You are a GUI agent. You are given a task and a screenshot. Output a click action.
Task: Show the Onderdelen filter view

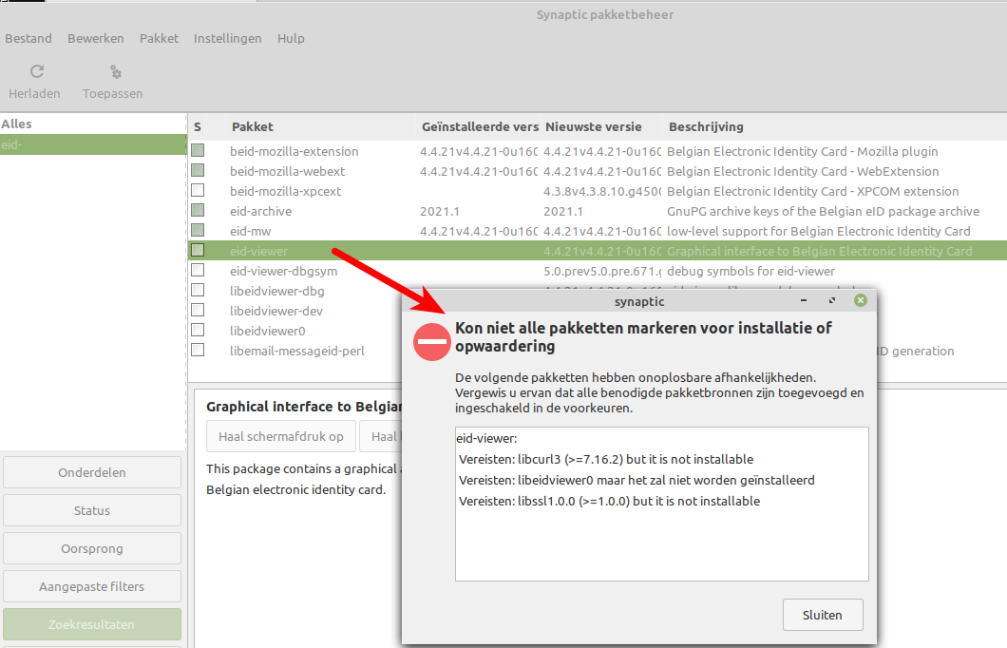click(x=92, y=472)
